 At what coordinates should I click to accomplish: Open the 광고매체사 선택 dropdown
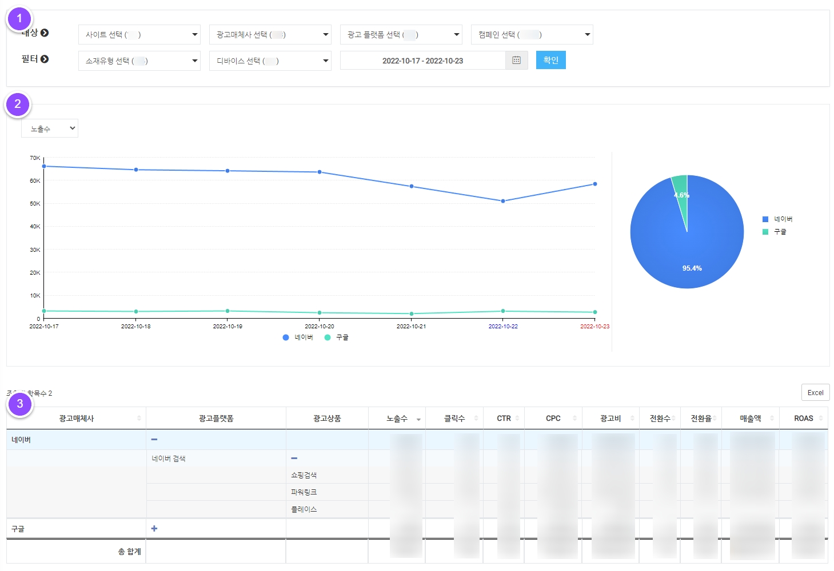point(270,35)
